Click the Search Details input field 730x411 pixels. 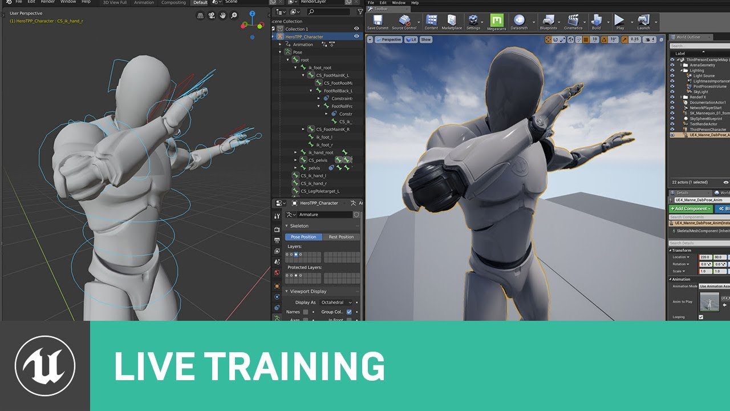(x=699, y=243)
